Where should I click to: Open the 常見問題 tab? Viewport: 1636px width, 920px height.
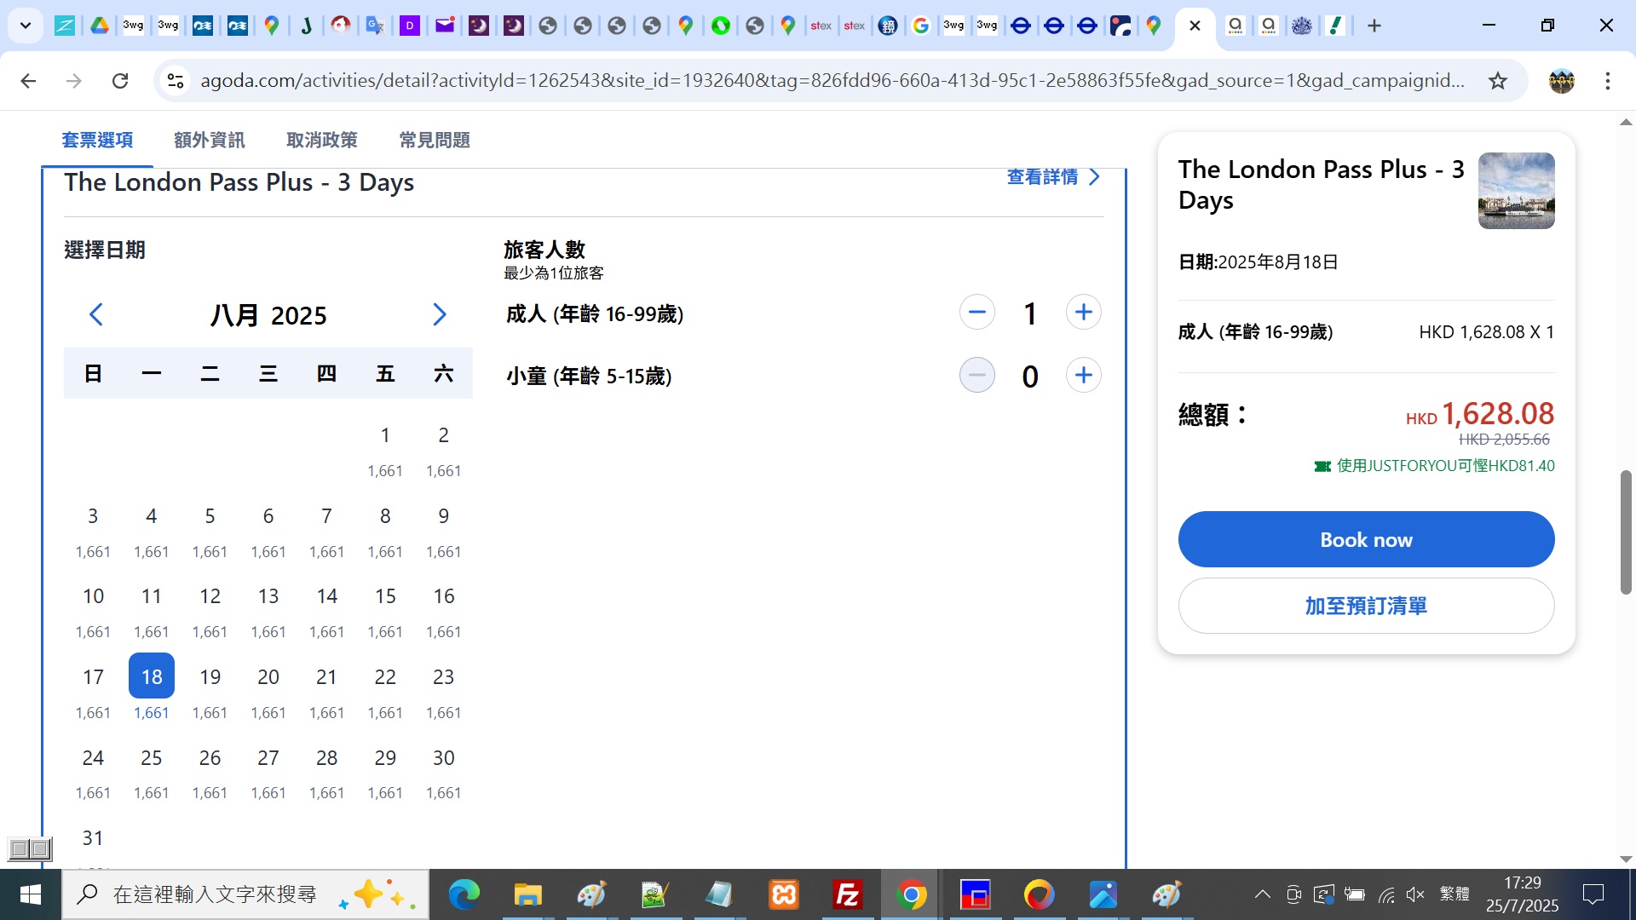tap(435, 141)
